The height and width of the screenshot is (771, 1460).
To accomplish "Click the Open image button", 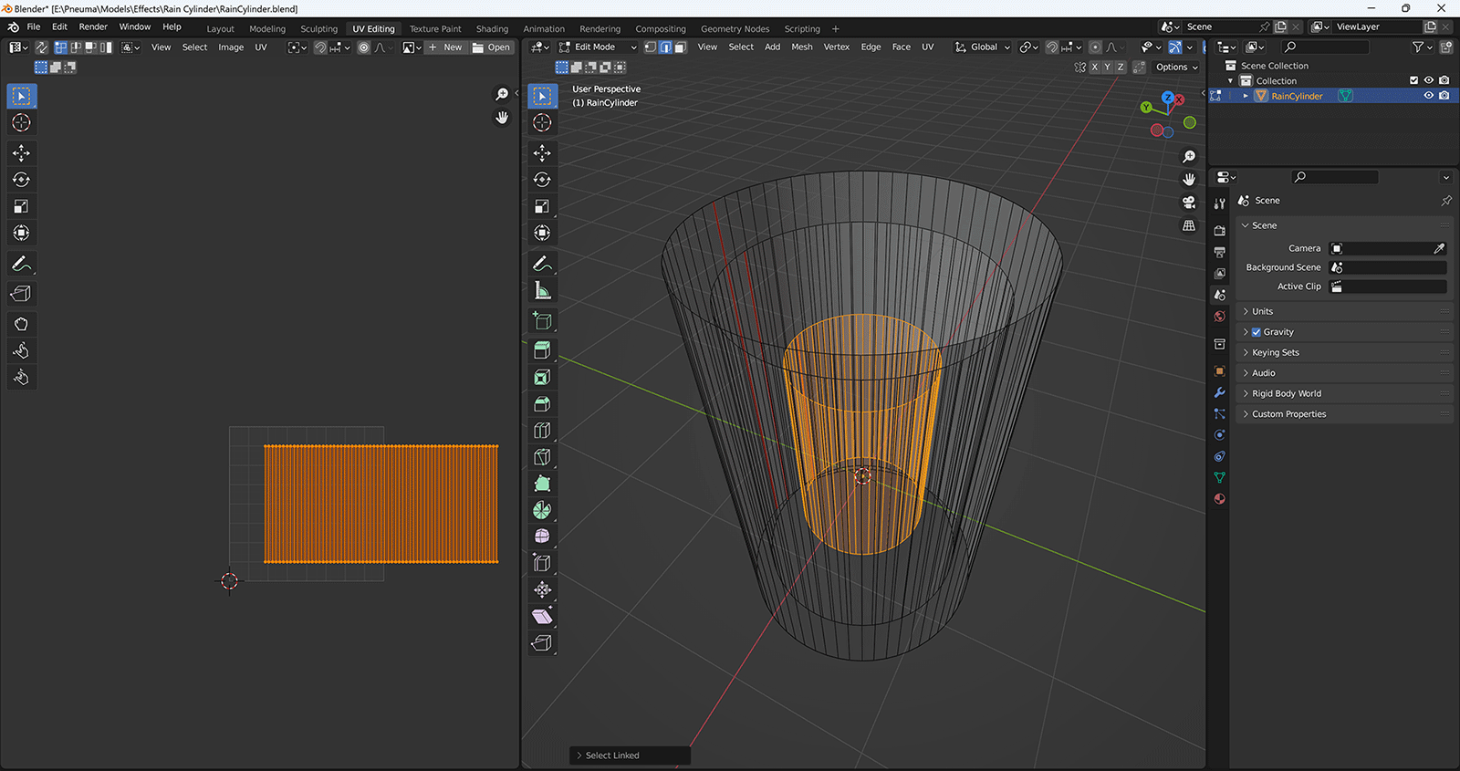I will tap(491, 47).
